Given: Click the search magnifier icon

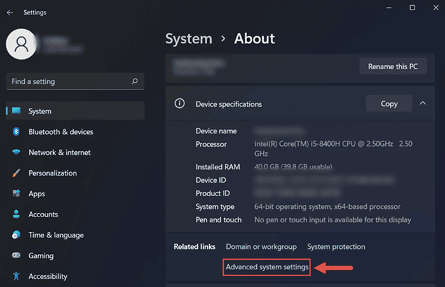Looking at the screenshot, I should 135,81.
